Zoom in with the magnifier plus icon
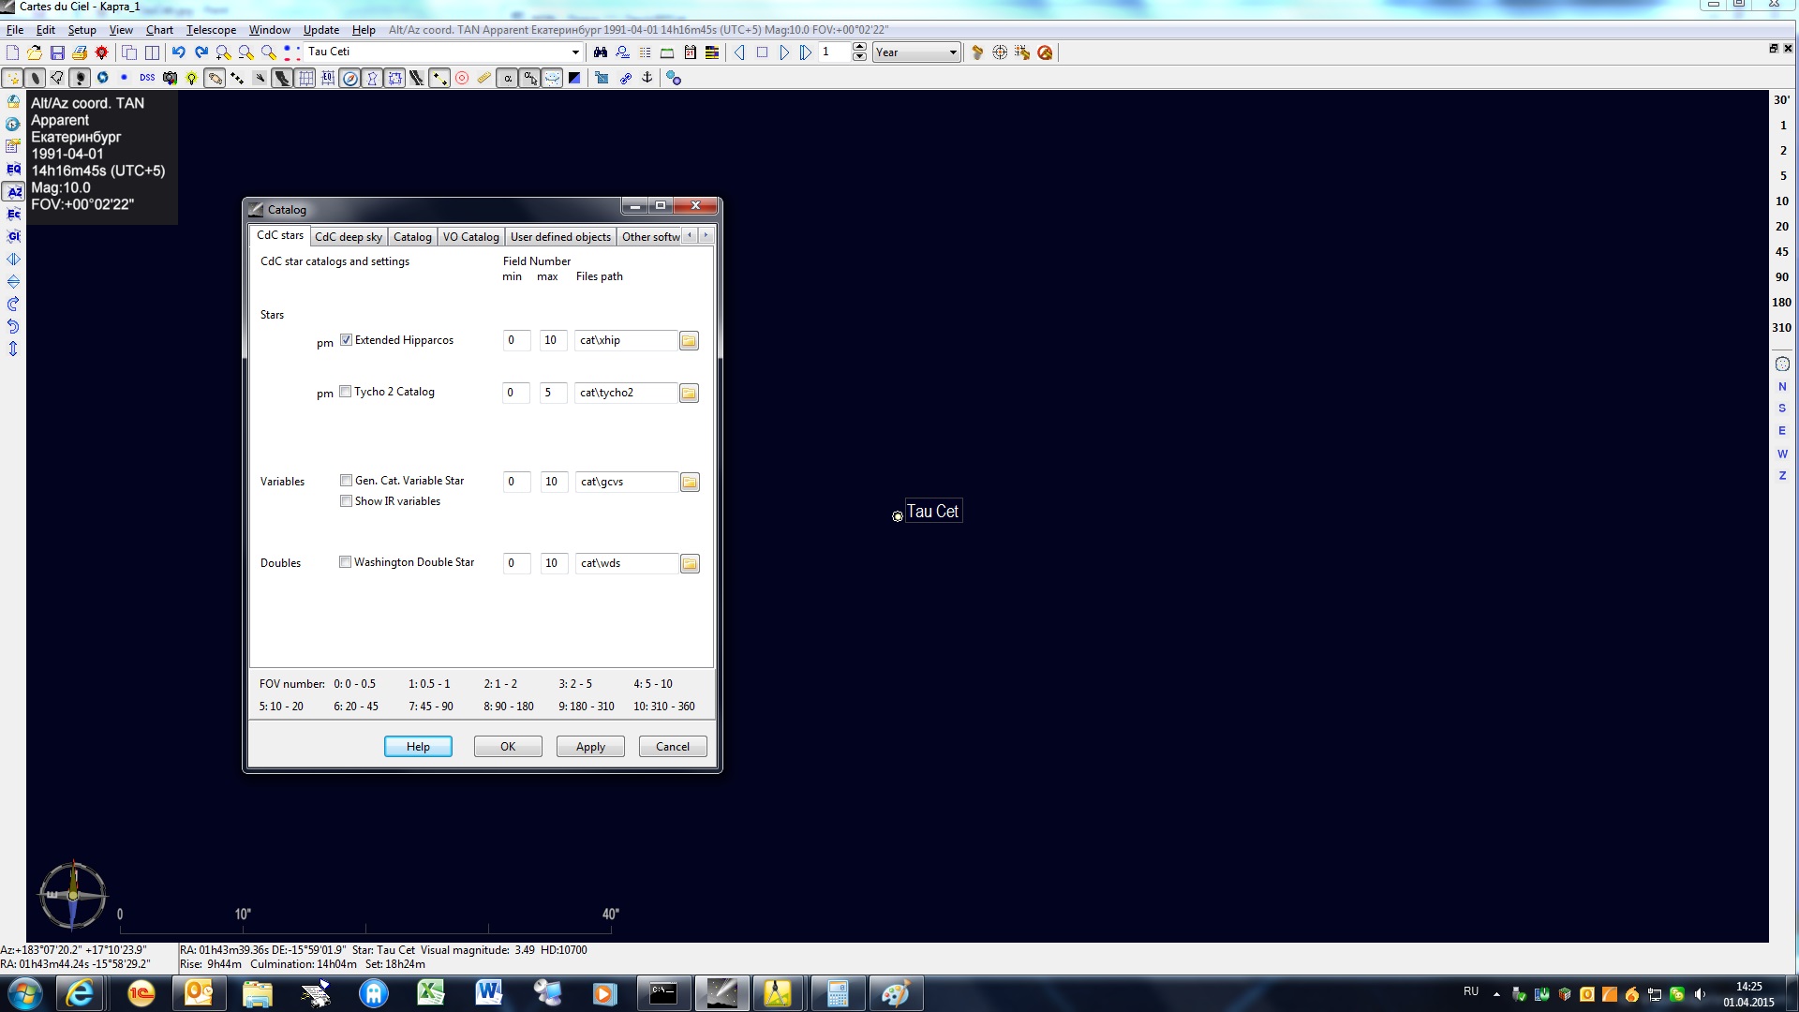Viewport: 1799px width, 1012px height. (x=223, y=52)
